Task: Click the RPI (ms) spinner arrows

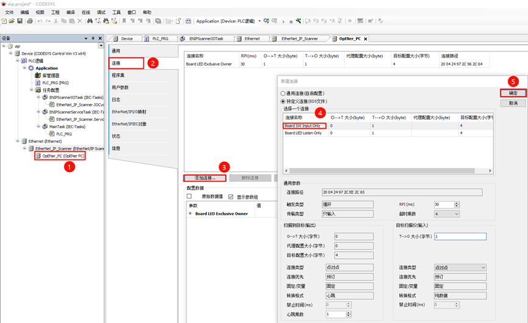Action: (x=457, y=205)
